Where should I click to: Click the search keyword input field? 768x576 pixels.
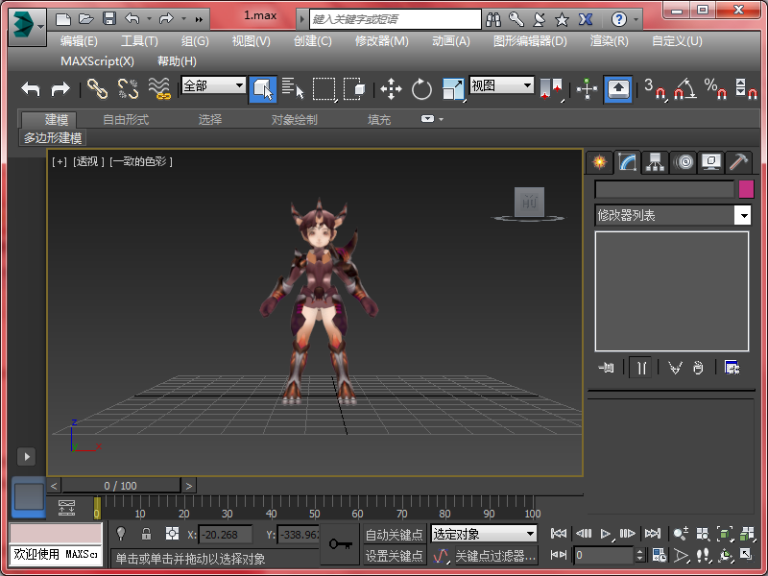click(x=396, y=19)
